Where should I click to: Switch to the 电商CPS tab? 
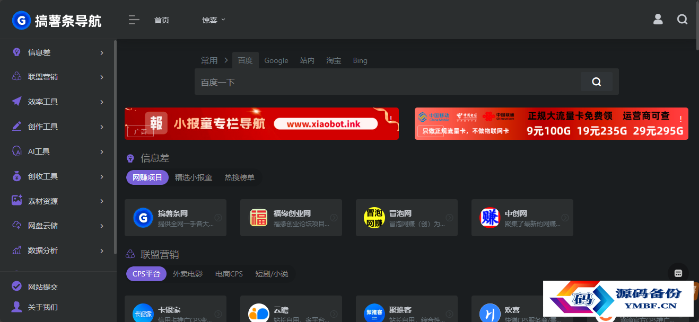click(229, 274)
